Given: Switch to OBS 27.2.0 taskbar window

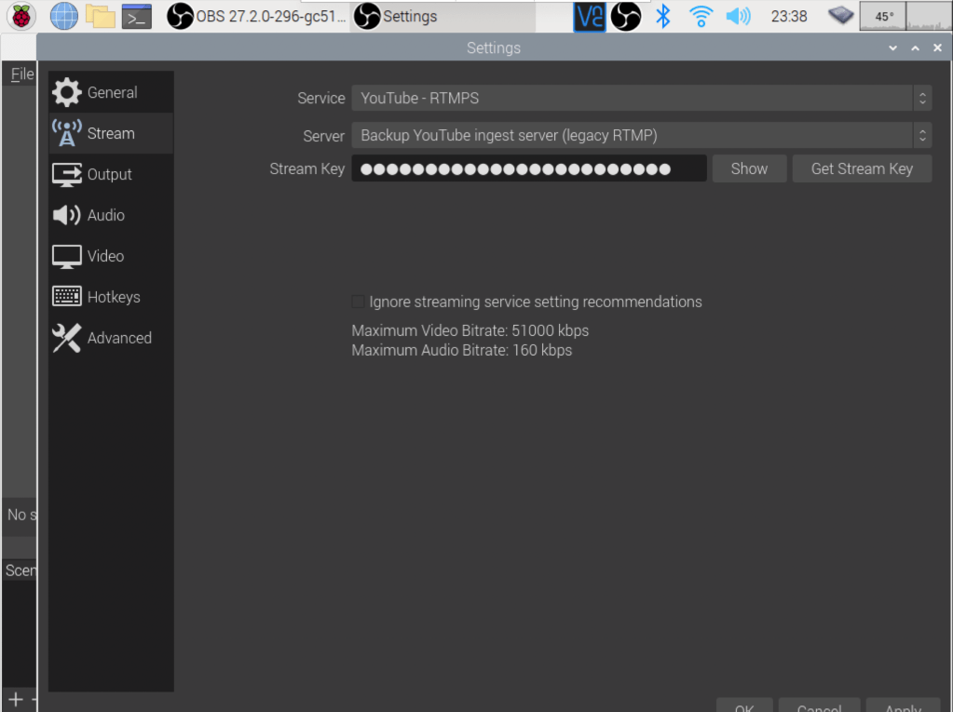Looking at the screenshot, I should pos(257,16).
